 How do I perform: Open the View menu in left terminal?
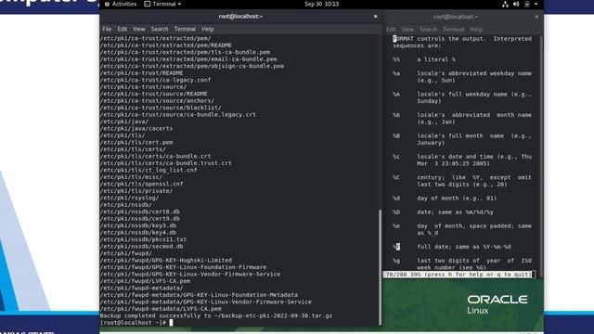(139, 29)
